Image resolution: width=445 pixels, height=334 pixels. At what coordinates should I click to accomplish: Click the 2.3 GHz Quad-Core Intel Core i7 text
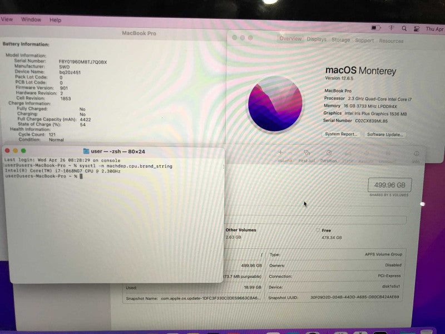(x=380, y=99)
